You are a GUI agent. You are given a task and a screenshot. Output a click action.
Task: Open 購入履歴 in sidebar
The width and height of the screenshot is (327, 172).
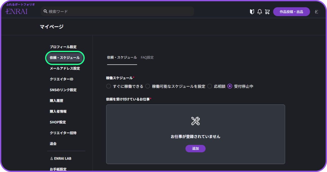click(57, 101)
